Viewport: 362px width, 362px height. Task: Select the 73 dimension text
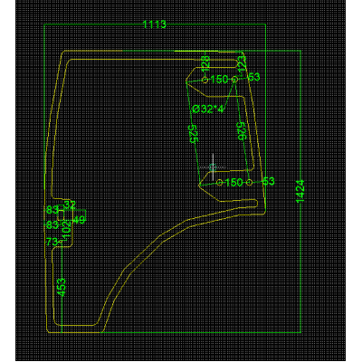52,242
